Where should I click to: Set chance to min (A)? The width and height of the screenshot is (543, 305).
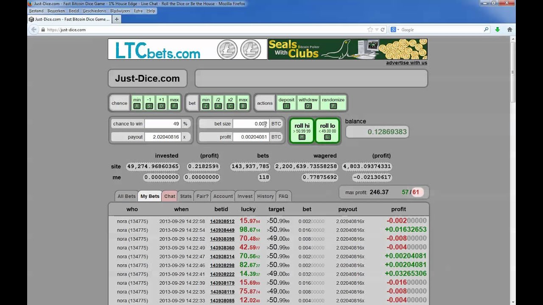point(137,103)
